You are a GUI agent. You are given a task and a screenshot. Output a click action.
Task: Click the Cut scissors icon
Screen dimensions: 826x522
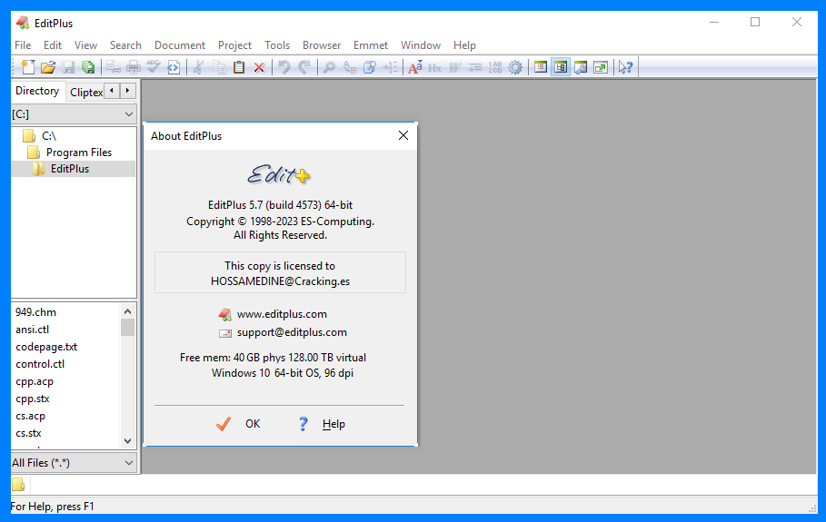pyautogui.click(x=199, y=67)
